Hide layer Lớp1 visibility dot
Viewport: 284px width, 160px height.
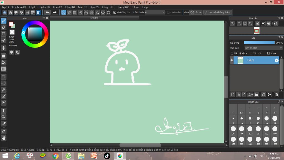(x=232, y=60)
